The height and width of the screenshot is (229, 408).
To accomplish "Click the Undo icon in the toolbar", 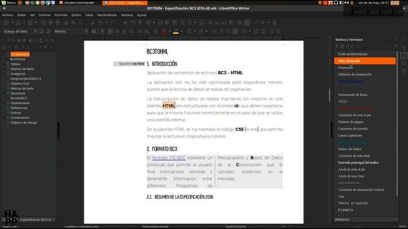I will coord(101,23).
